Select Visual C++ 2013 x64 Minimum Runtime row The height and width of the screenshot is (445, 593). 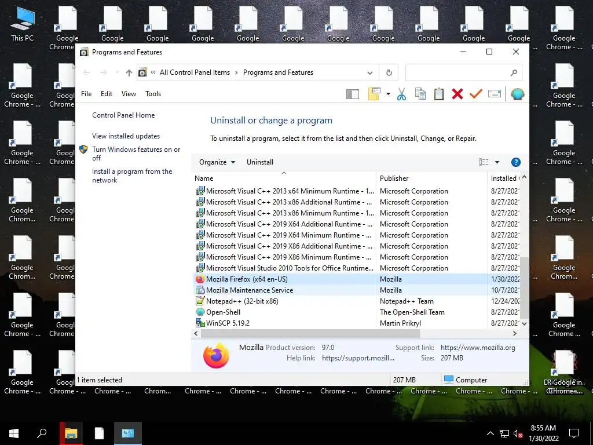click(x=357, y=191)
